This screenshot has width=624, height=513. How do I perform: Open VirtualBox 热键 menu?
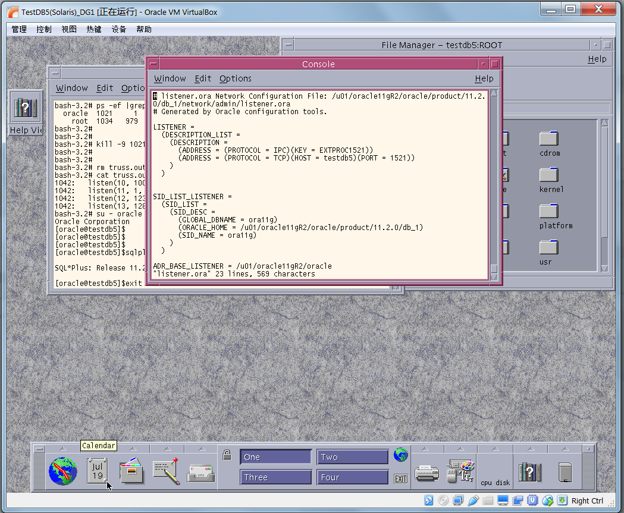[94, 29]
